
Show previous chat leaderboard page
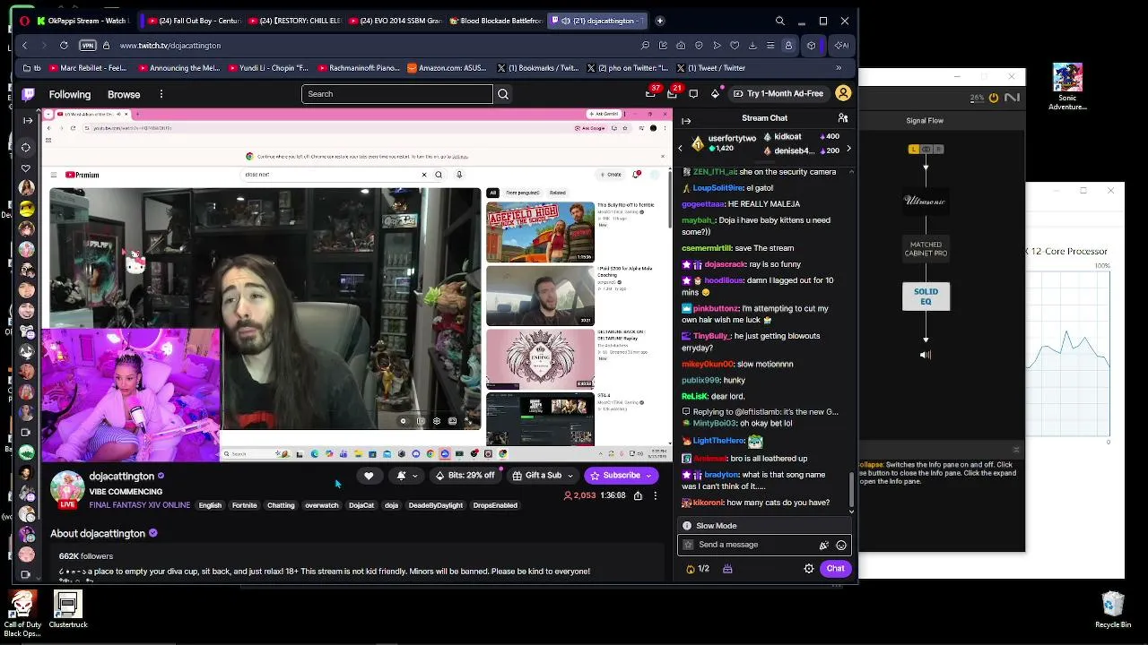[680, 149]
